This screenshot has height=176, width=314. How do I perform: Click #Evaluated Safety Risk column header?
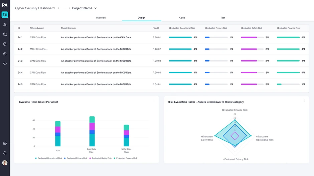point(252,28)
